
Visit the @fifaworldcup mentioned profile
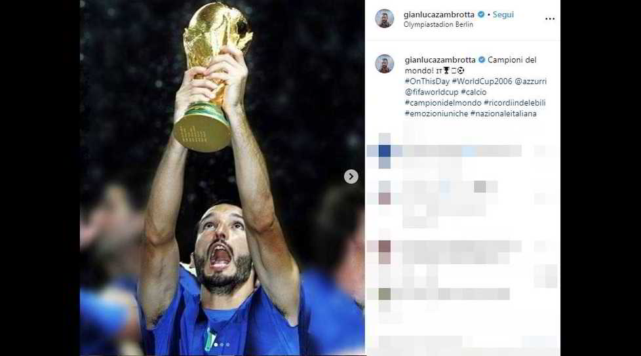pos(432,92)
